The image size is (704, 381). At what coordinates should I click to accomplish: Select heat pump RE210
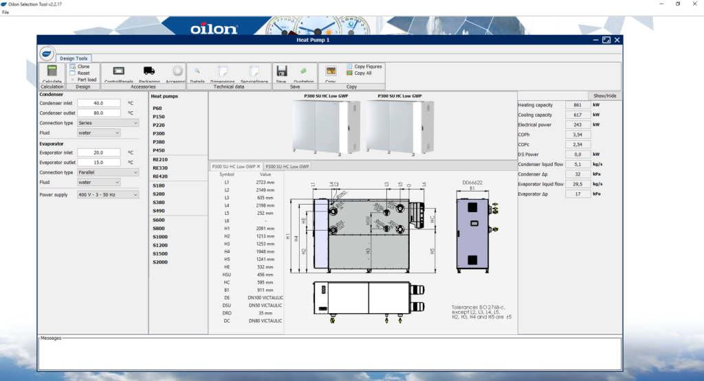(x=159, y=159)
